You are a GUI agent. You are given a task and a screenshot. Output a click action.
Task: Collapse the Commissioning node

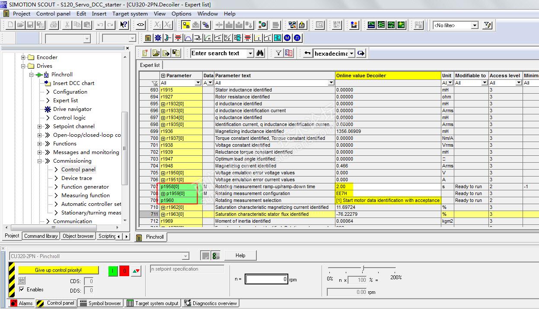tap(40, 161)
